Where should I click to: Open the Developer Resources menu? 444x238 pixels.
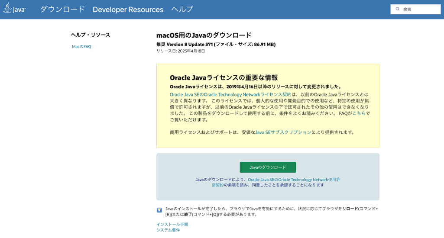pyautogui.click(x=128, y=10)
